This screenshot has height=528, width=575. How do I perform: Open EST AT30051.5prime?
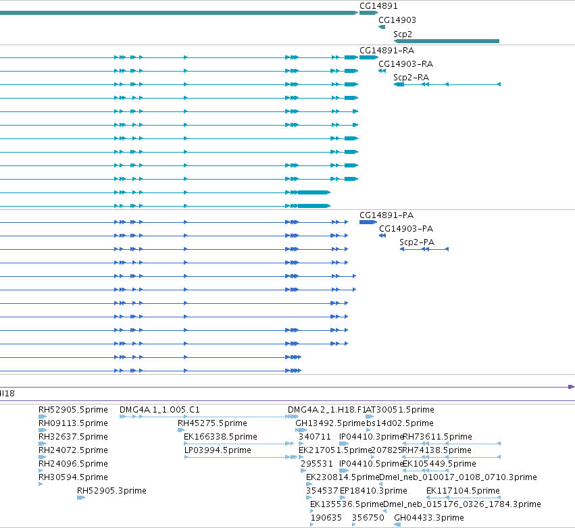pos(400,410)
